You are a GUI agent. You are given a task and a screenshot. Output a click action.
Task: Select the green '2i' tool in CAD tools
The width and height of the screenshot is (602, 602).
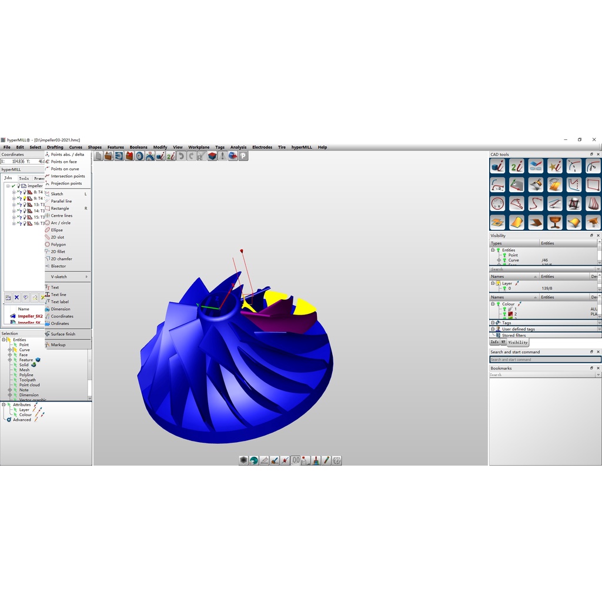point(517,166)
